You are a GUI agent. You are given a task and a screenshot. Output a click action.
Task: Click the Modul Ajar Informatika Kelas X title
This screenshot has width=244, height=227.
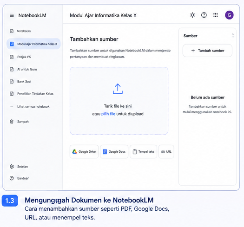103,15
